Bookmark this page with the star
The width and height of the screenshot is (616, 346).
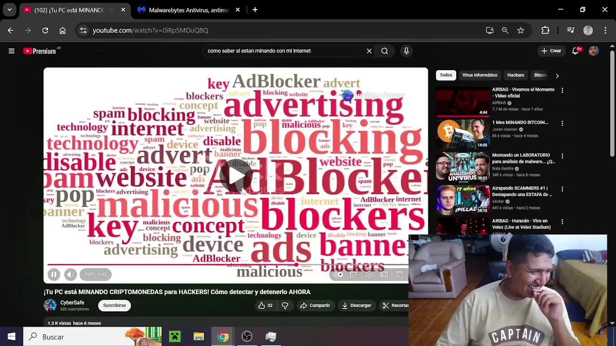pos(521,30)
